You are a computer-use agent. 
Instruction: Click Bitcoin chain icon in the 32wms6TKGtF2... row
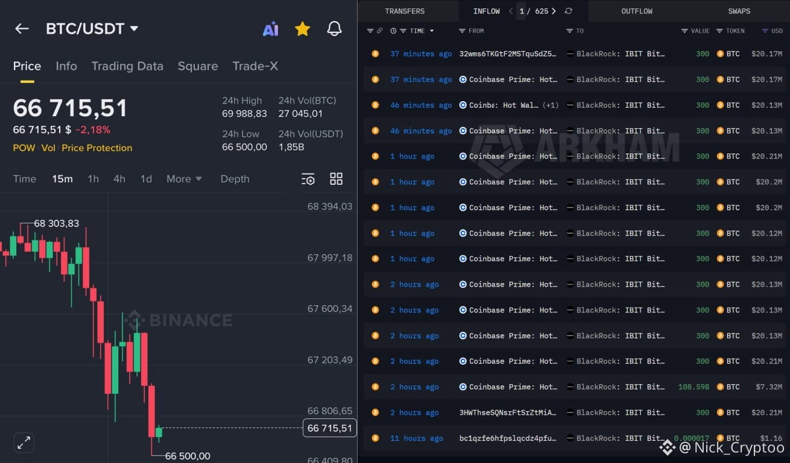tap(375, 54)
